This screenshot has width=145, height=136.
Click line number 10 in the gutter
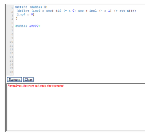coord(11,42)
